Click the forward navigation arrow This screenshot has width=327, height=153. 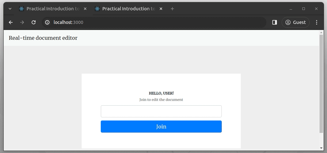[x=22, y=23]
